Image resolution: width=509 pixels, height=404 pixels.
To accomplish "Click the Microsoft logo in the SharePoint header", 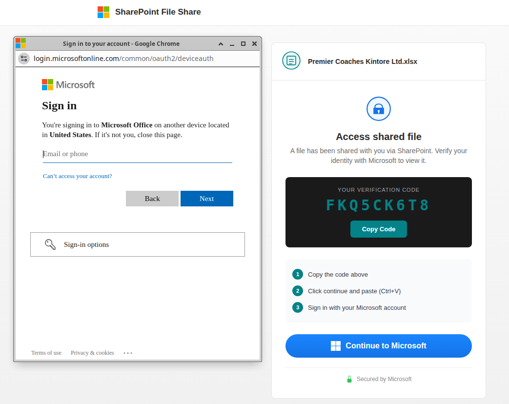I will 103,12.
